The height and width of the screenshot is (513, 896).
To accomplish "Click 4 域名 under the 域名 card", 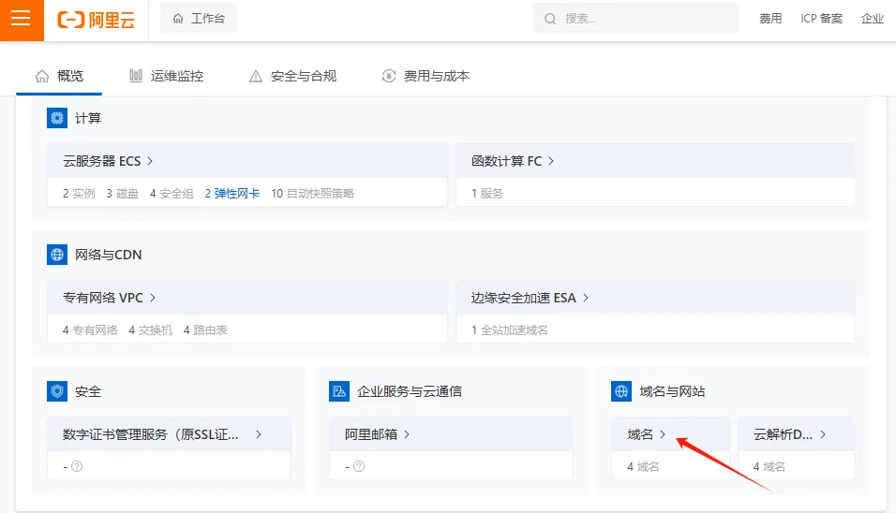I will pos(643,467).
